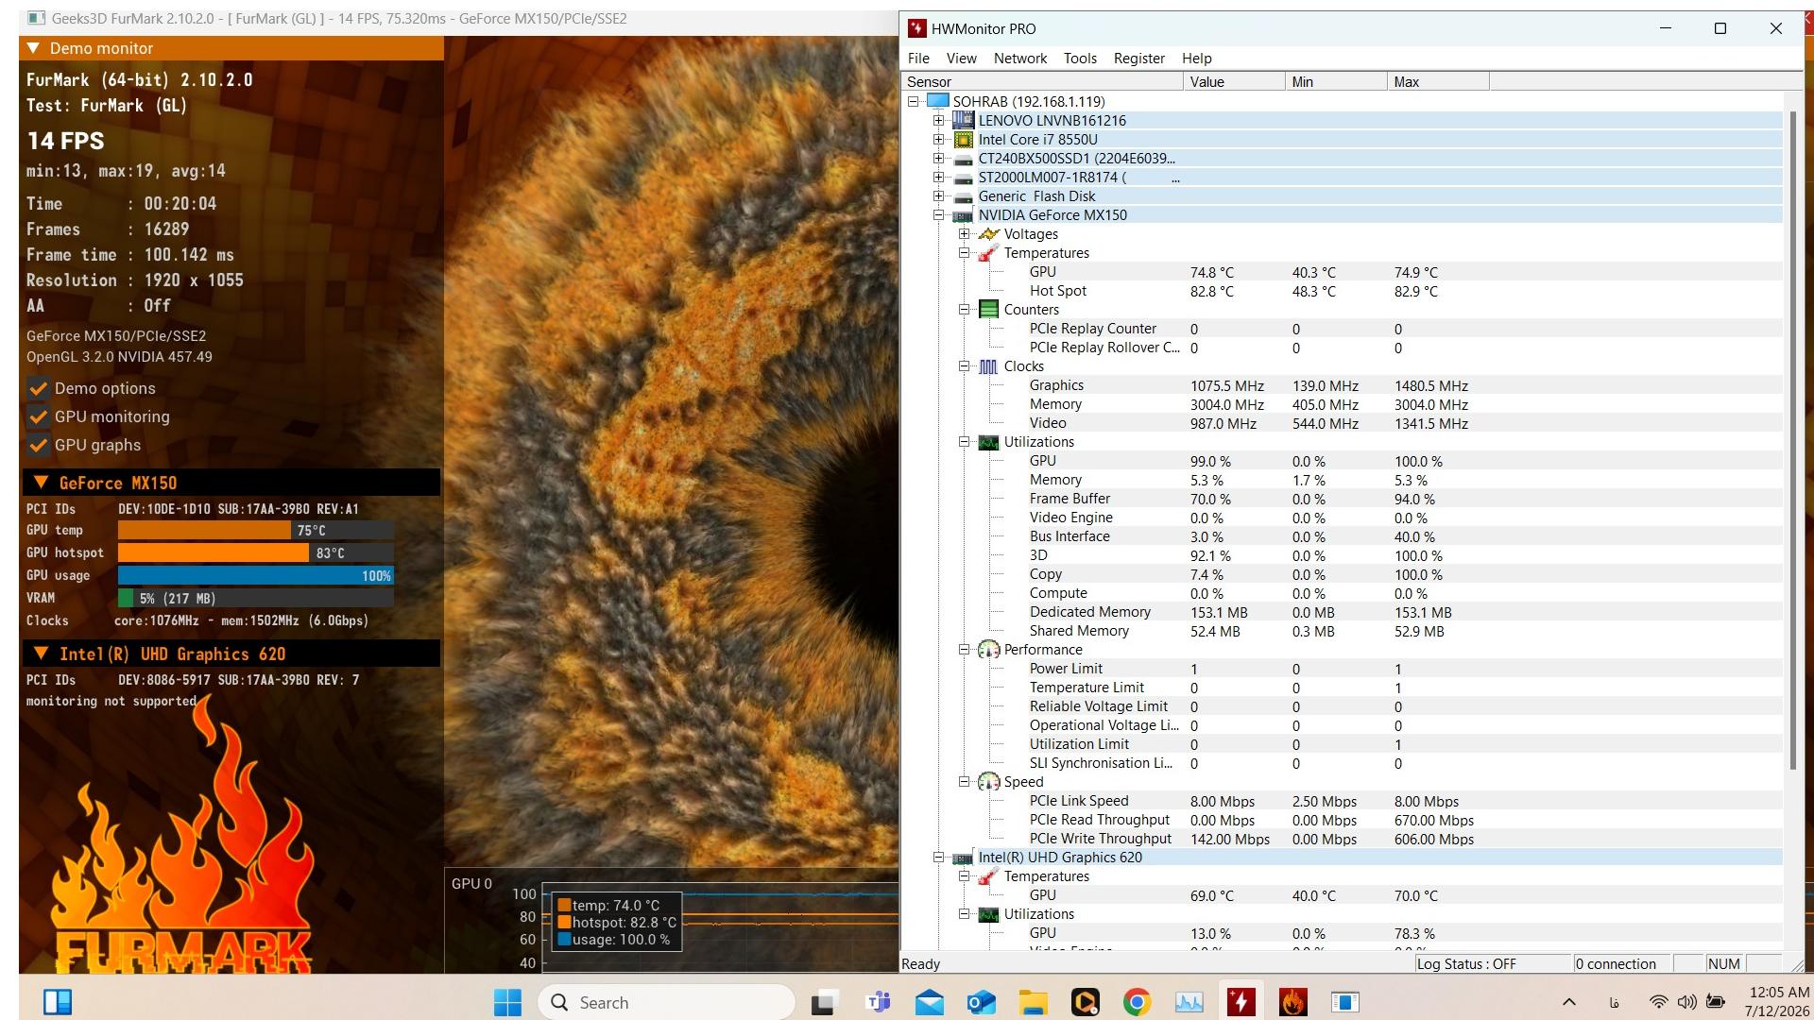Screen dimensions: 1814x1020
Task: Open the View menu in HWMonitor
Action: (x=962, y=59)
